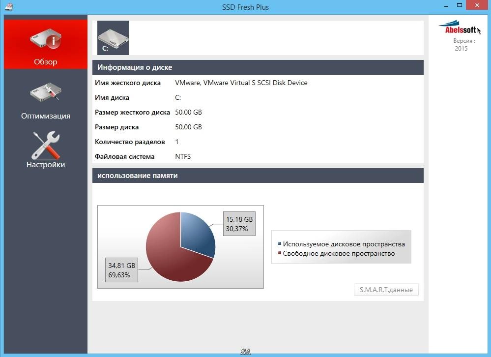Click the blue Используемое дисковое пространства legend swatch
491x357 pixels.
point(280,243)
